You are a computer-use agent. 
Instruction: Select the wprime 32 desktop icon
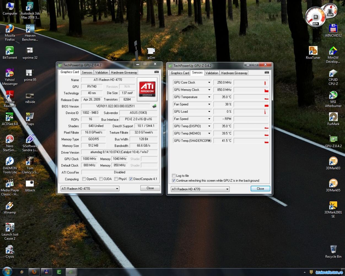coord(30,53)
